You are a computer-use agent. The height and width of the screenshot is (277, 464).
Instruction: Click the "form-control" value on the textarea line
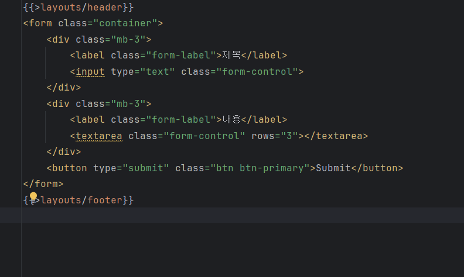(204, 136)
